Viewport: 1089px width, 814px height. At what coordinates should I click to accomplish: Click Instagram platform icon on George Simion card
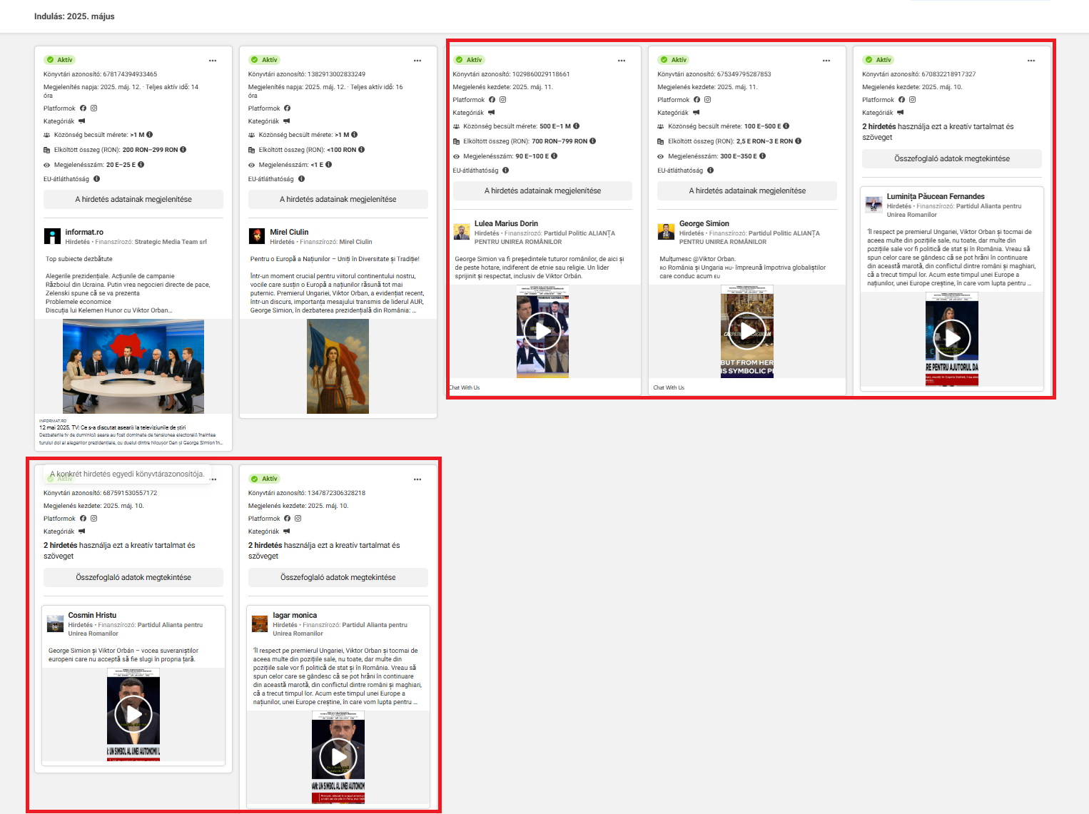click(x=708, y=100)
